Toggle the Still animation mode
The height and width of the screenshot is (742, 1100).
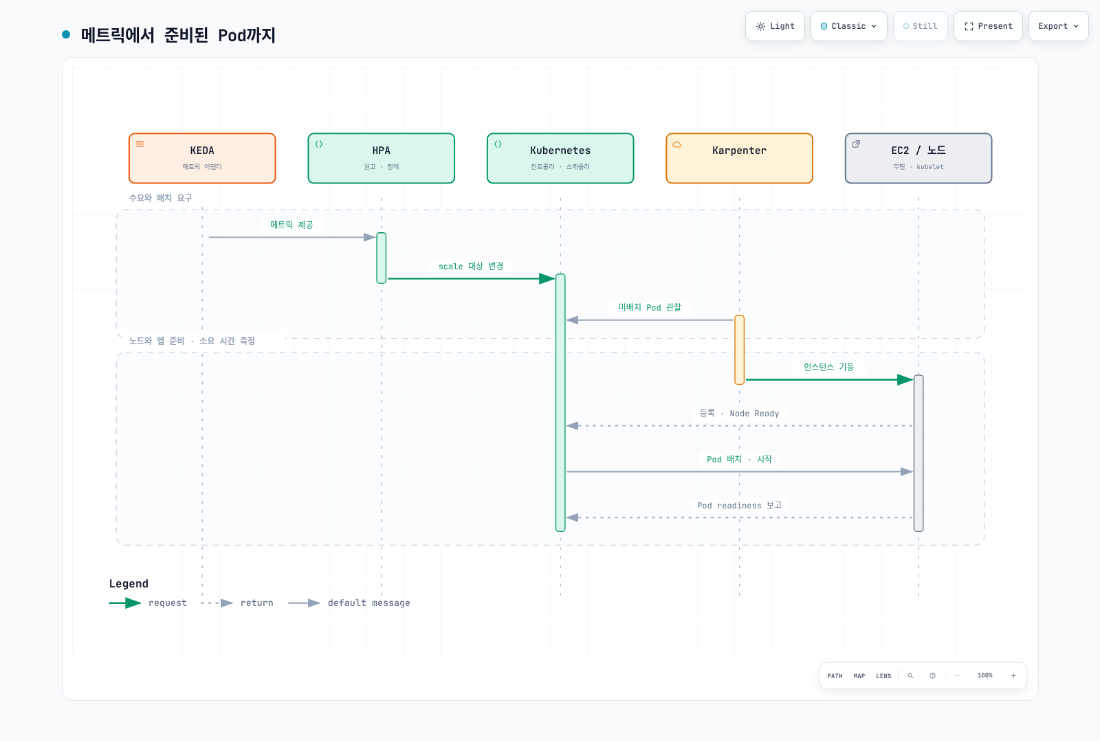(921, 26)
